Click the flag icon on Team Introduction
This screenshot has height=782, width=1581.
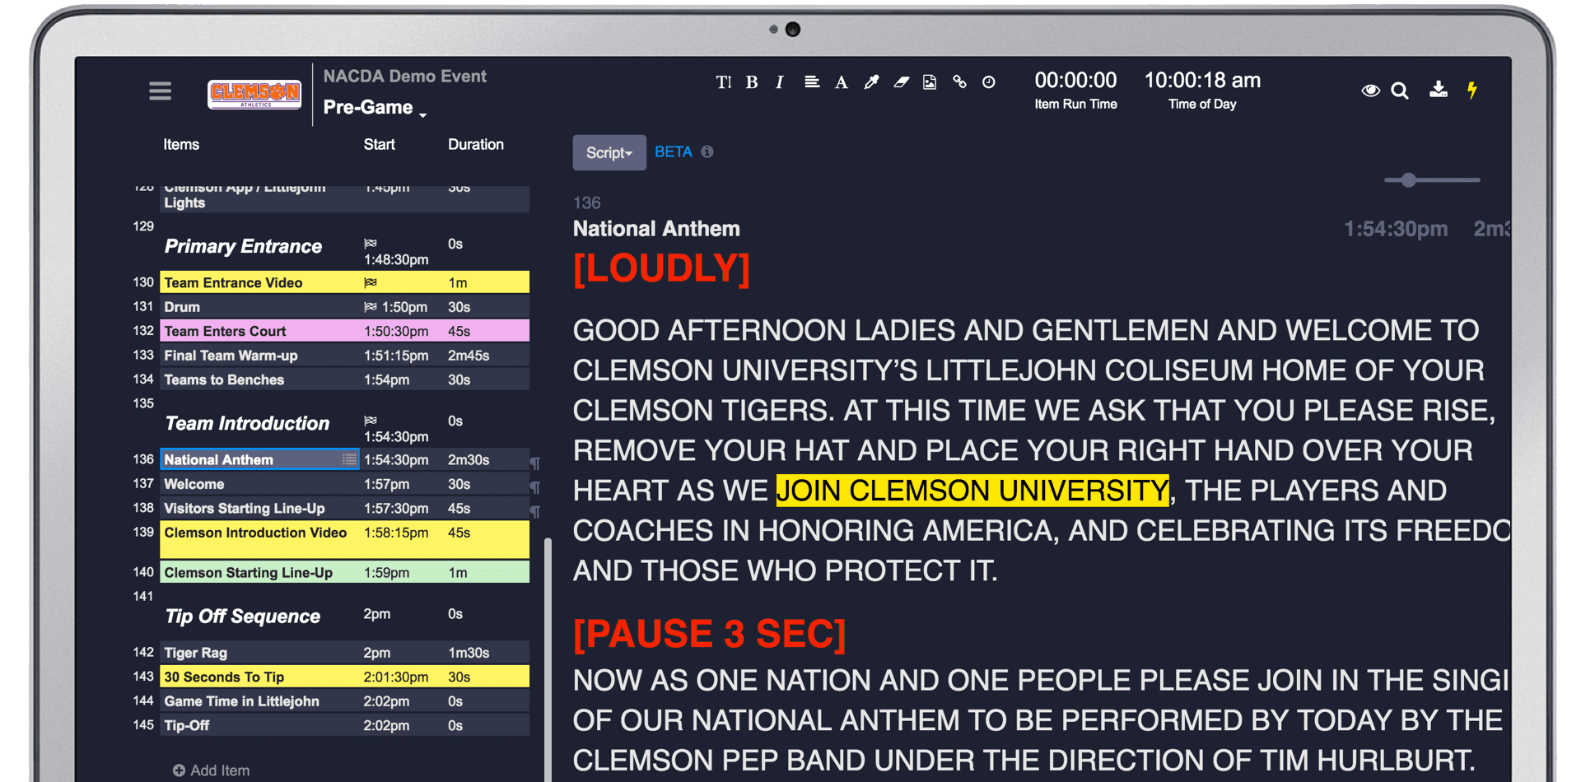click(371, 420)
